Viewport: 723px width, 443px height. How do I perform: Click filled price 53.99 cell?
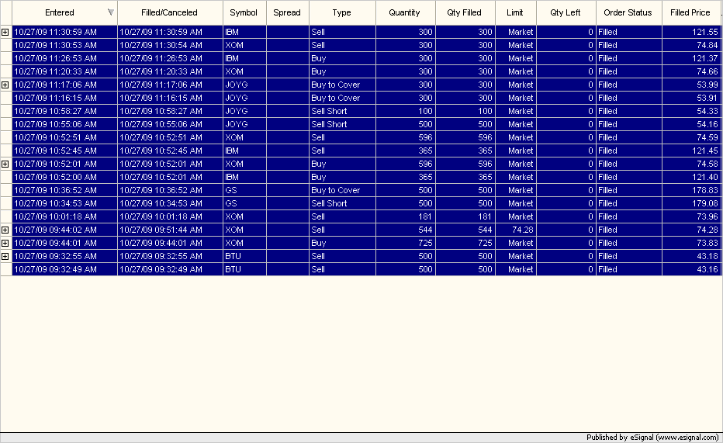coord(691,85)
